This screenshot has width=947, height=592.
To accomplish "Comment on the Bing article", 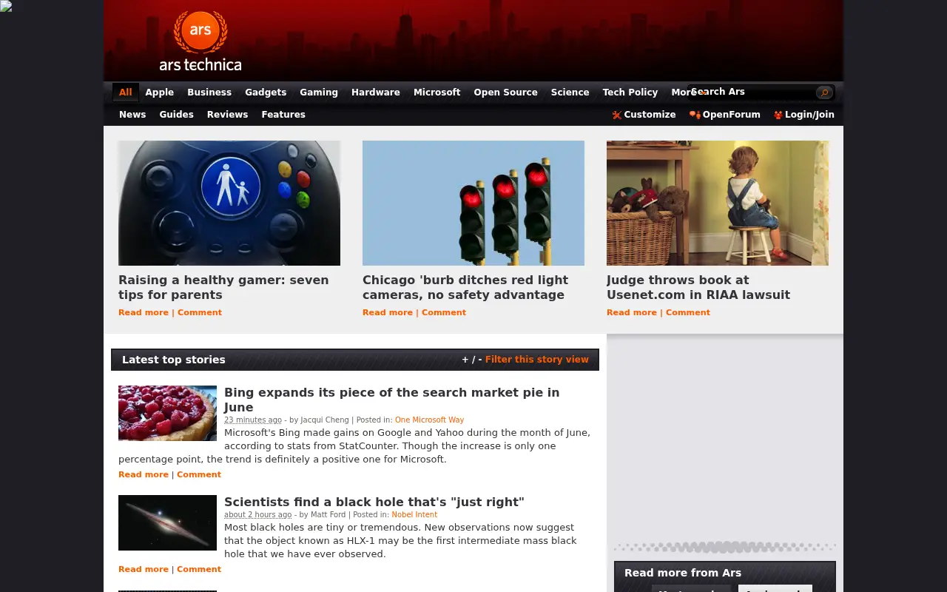I will click(x=199, y=474).
